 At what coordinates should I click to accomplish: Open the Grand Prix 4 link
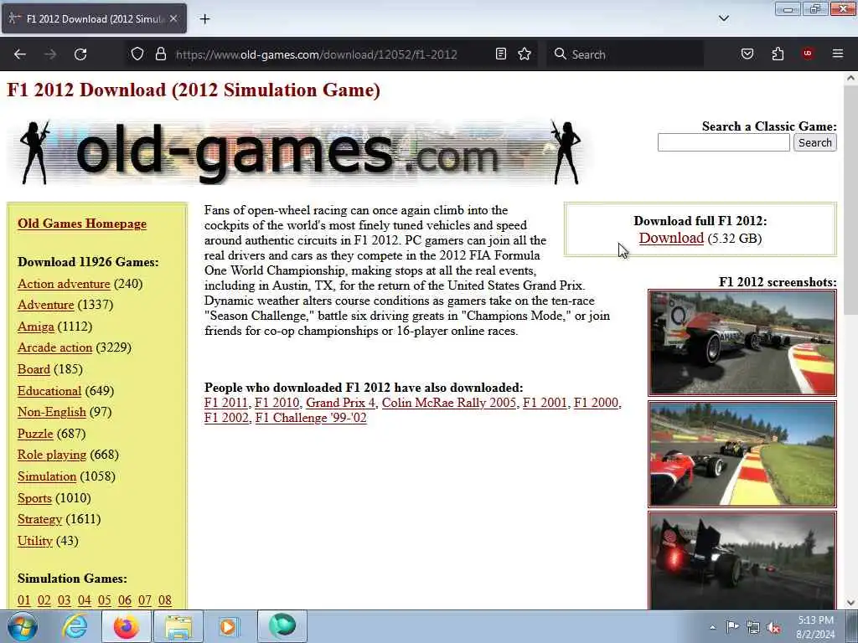[x=340, y=403]
